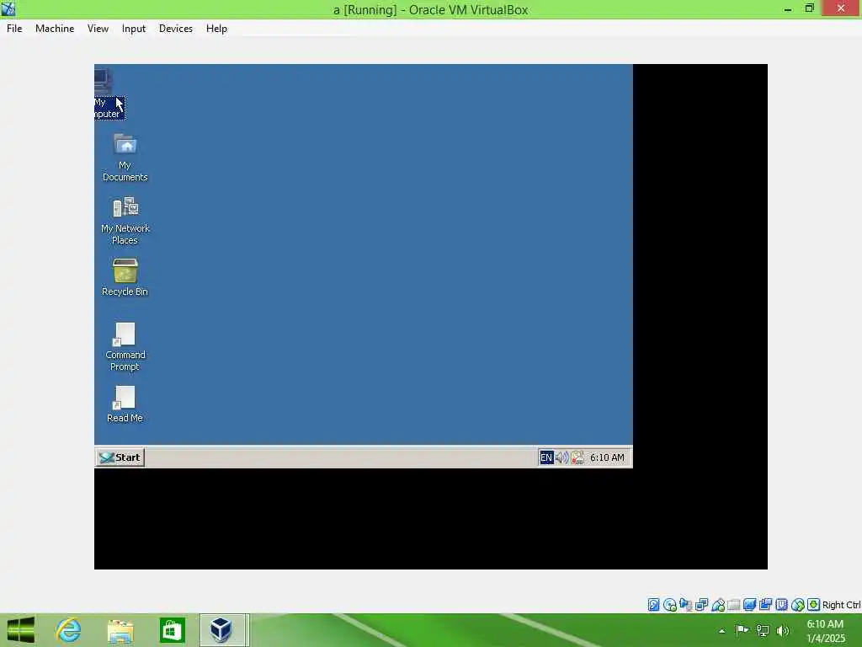Click the EN language indicator in the guest tray
The height and width of the screenshot is (647, 862).
tap(545, 457)
